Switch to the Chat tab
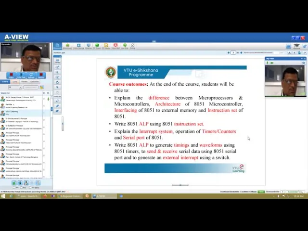Screen dimensions: 308x231 click(x=15, y=81)
